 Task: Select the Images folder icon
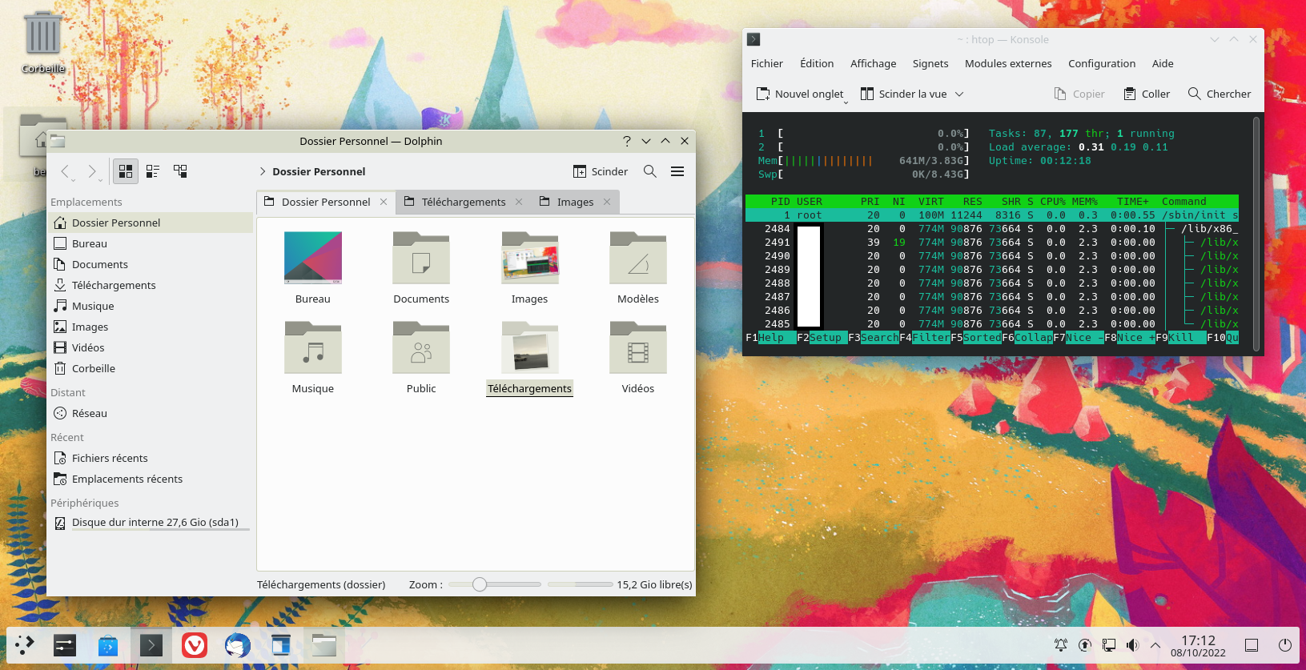(x=529, y=258)
